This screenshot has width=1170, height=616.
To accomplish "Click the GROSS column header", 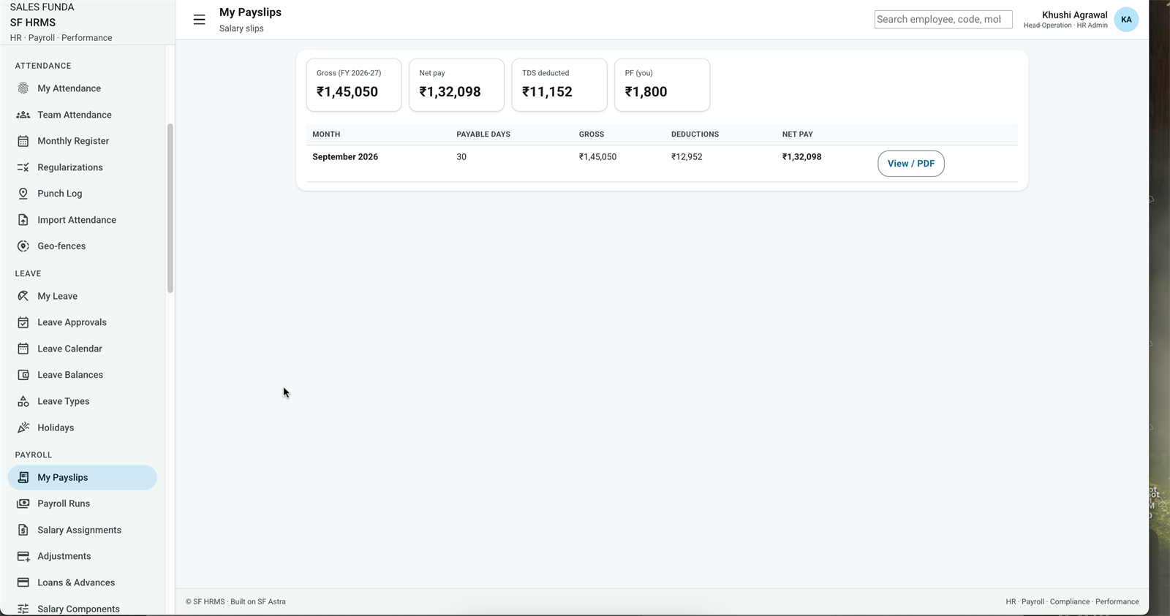I will pos(592,134).
